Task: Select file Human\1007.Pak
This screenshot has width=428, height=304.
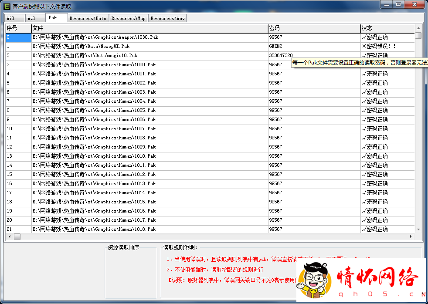Action: click(150, 128)
